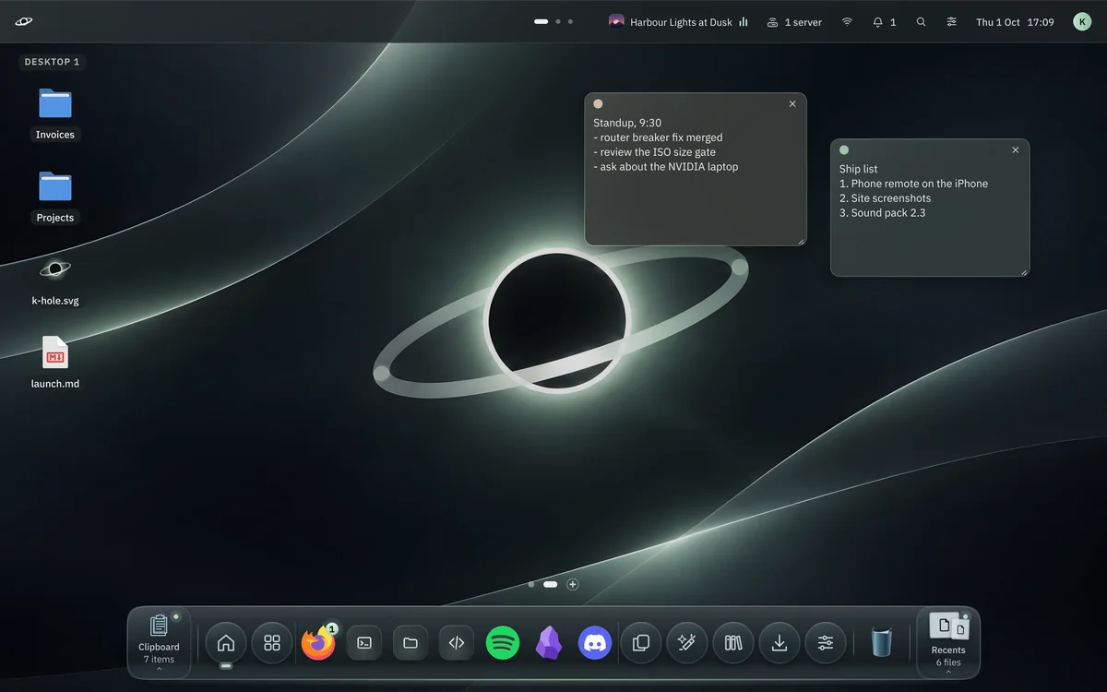Open notifications bell showing 1
The height and width of the screenshot is (692, 1107).
(884, 22)
